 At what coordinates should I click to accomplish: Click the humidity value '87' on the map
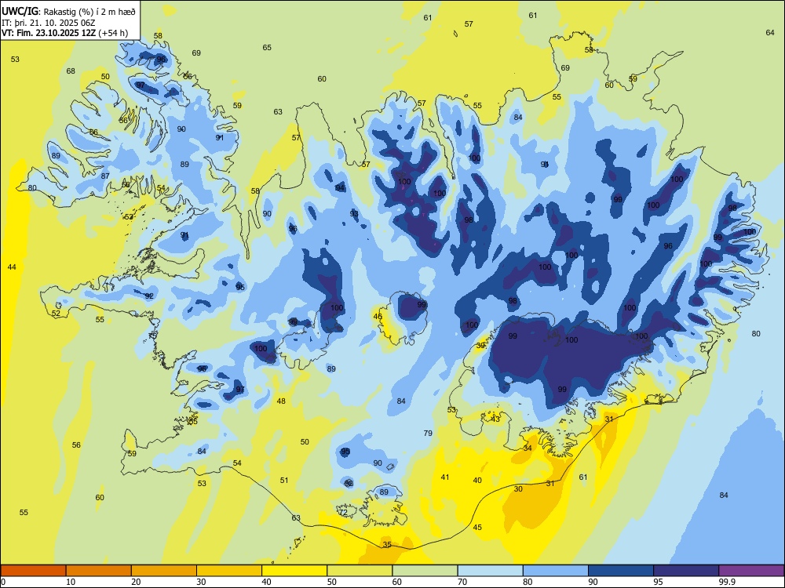[x=105, y=176]
